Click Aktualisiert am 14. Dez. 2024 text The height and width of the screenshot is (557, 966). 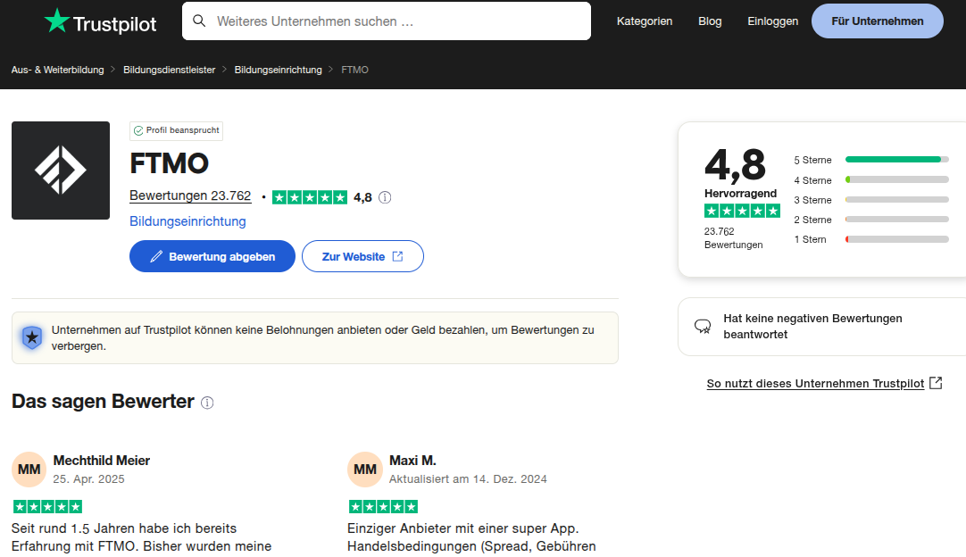click(x=468, y=478)
